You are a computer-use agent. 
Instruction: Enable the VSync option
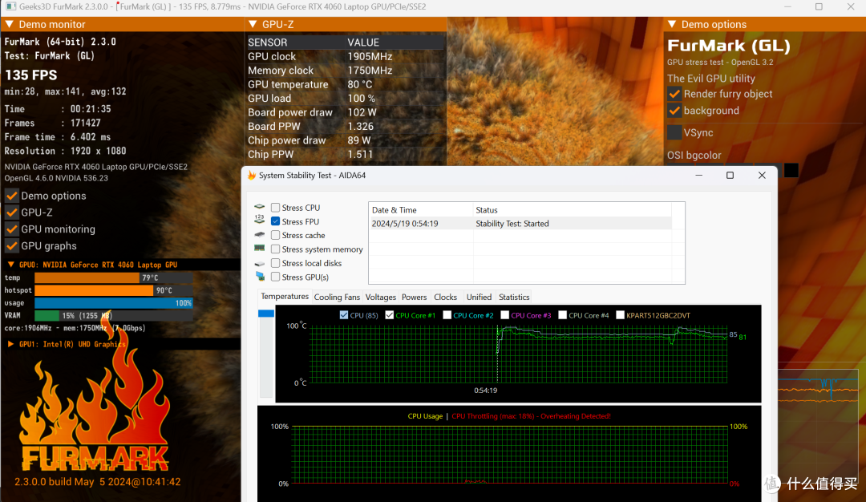[x=674, y=132]
